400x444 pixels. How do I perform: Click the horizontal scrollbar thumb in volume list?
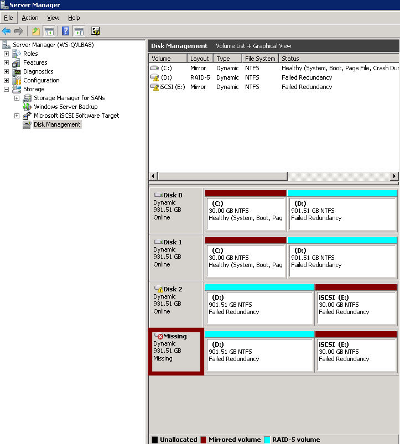(x=222, y=176)
